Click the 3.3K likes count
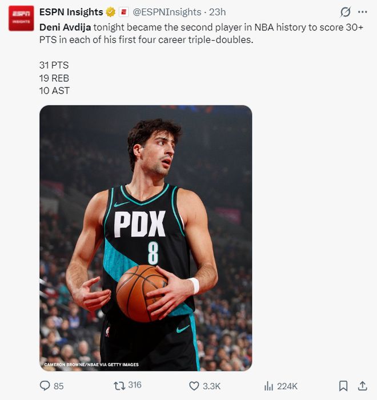Viewport: 377px width, 400px height. [211, 386]
